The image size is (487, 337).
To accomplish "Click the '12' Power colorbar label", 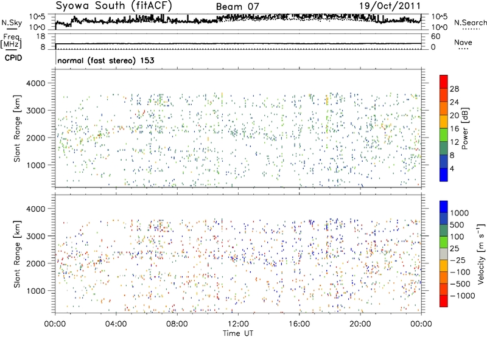I will [x=454, y=142].
